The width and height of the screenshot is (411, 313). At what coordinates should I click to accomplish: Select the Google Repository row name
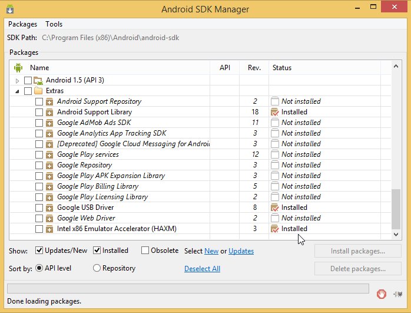[x=85, y=165]
